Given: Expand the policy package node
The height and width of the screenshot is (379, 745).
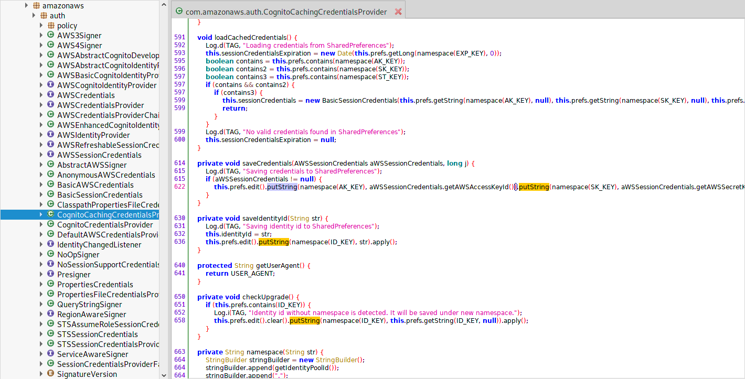Looking at the screenshot, I should [x=41, y=26].
